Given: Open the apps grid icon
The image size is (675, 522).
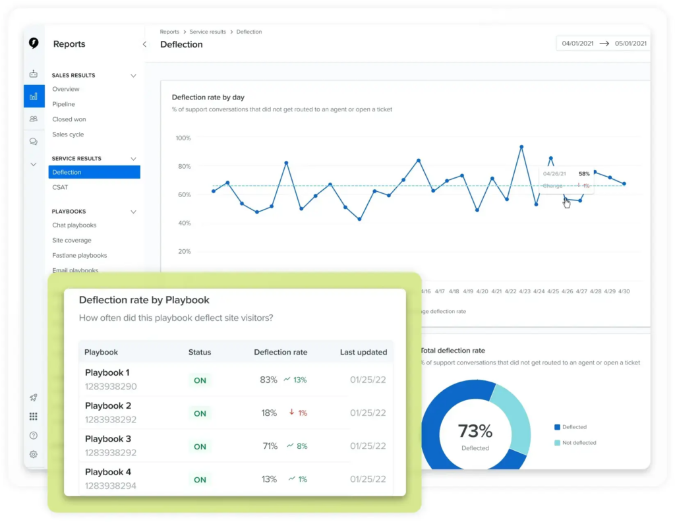Looking at the screenshot, I should point(34,417).
